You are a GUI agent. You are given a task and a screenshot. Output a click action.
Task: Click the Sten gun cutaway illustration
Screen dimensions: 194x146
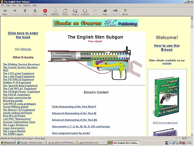[95, 64]
